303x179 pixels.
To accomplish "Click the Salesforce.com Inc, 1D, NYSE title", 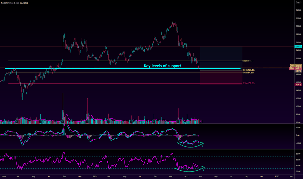I will pos(15,3).
